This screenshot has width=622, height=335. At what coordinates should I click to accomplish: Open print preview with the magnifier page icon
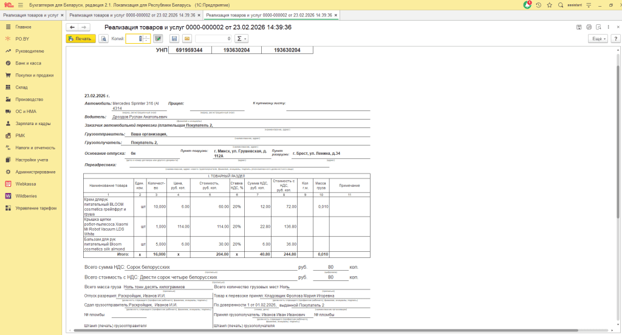coord(103,38)
